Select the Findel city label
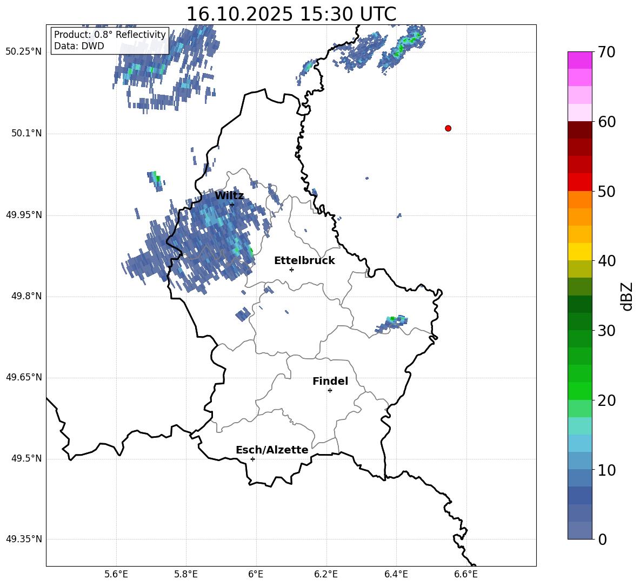 click(x=330, y=381)
